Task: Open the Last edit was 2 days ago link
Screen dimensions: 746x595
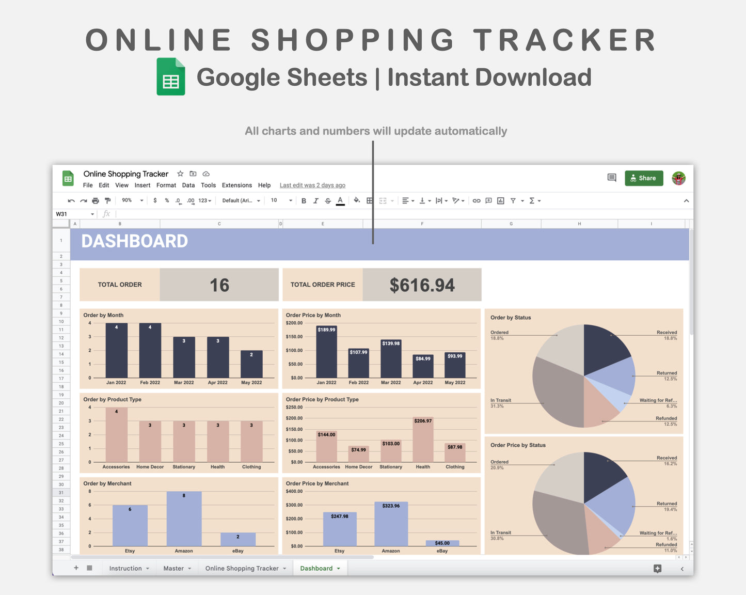Action: point(312,185)
